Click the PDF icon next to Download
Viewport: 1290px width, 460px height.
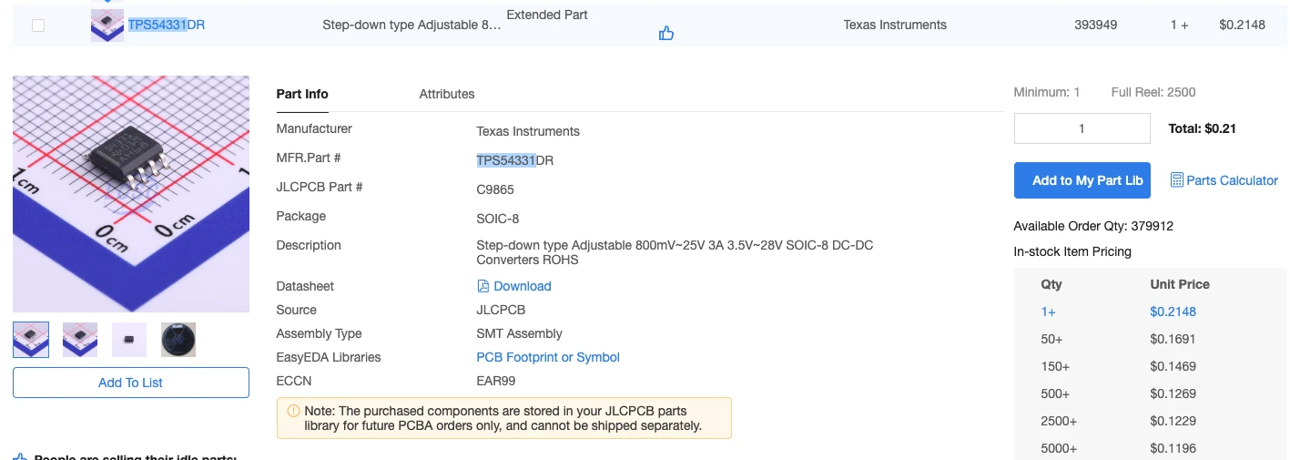pos(483,286)
